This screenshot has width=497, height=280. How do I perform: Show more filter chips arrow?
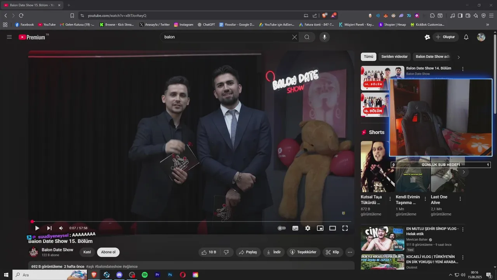pos(459,57)
